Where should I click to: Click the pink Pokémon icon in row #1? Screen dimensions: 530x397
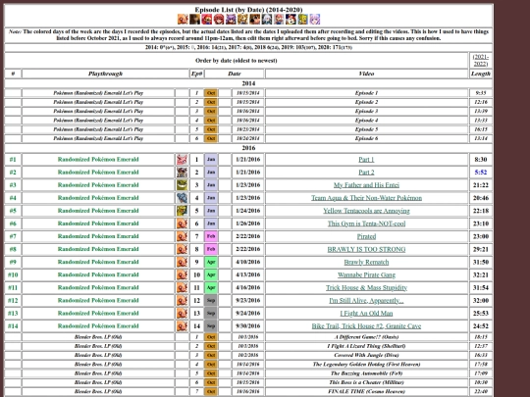pyautogui.click(x=182, y=160)
